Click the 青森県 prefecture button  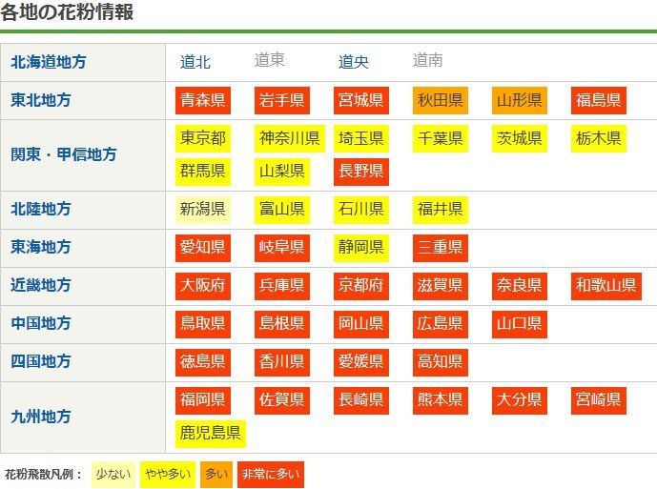click(x=203, y=100)
